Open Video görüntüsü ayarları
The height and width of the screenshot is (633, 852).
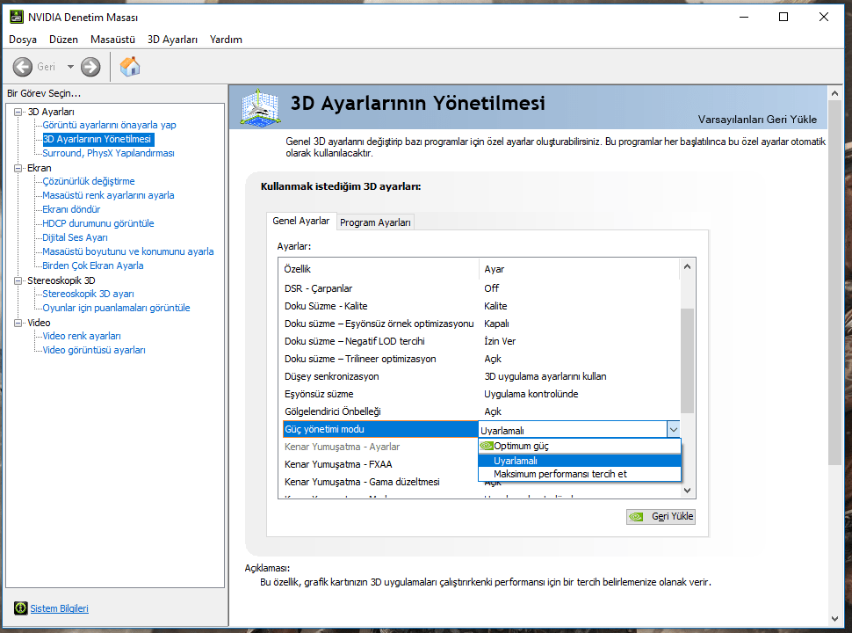pyautogui.click(x=94, y=350)
